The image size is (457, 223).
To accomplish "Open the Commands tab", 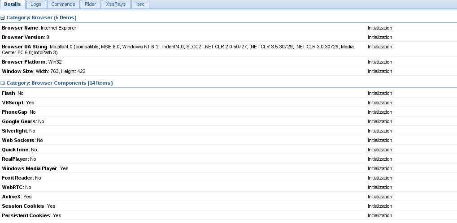I will pyautogui.click(x=63, y=4).
